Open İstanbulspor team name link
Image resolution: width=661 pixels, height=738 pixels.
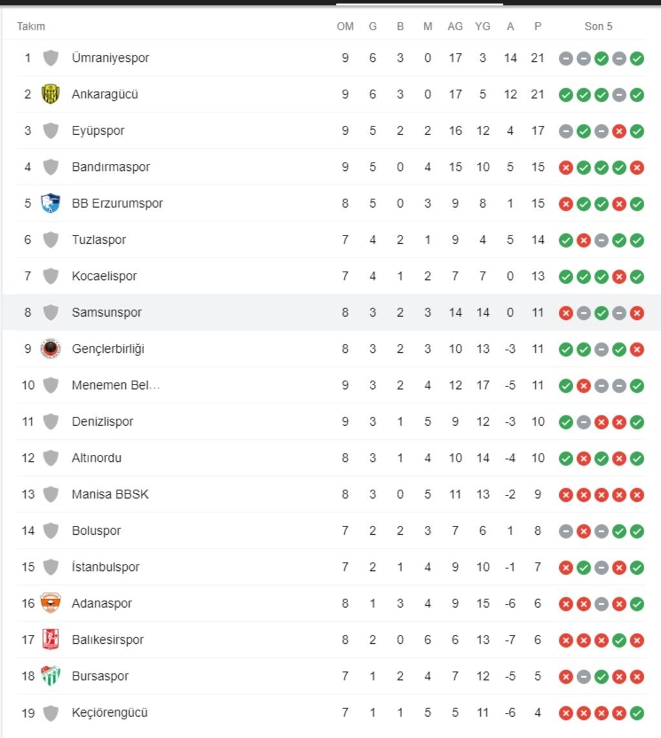click(x=105, y=567)
